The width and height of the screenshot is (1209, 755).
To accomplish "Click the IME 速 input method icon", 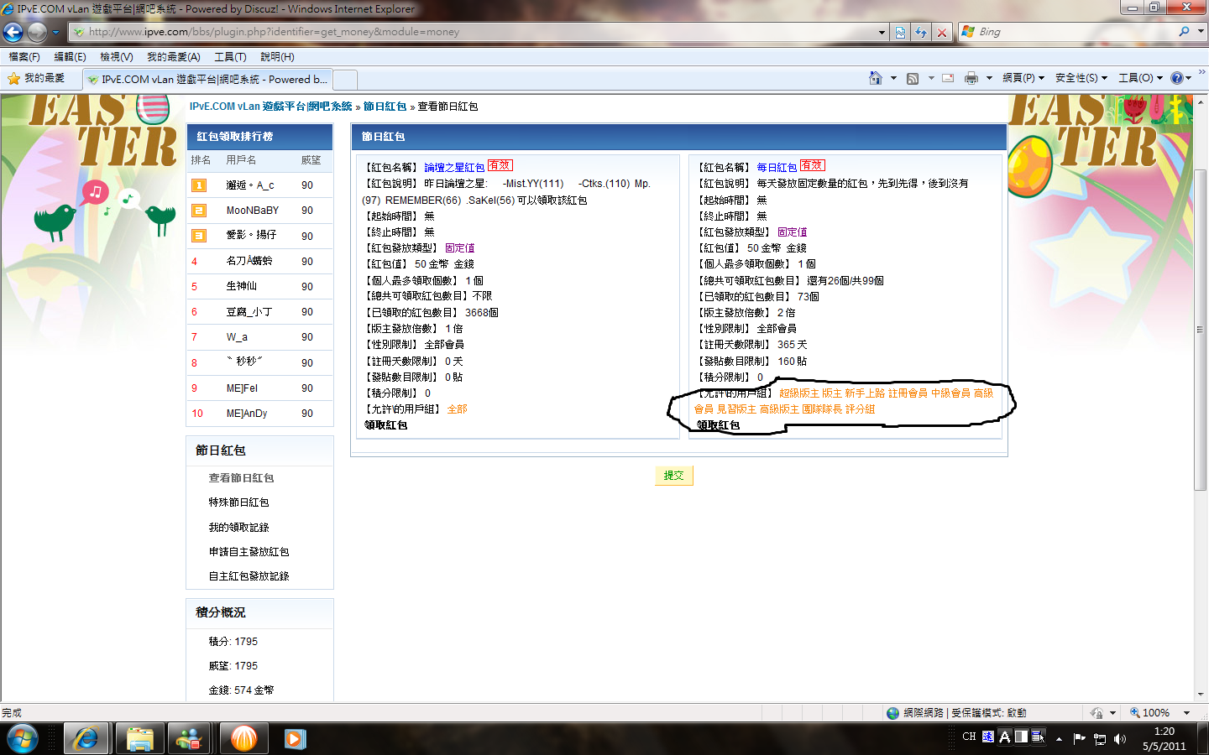I will point(988,737).
